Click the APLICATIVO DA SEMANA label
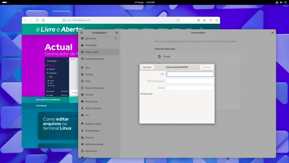289x163 pixels. [48, 100]
